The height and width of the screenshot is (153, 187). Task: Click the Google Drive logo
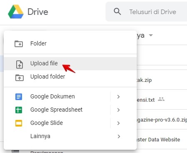[x=16, y=12]
